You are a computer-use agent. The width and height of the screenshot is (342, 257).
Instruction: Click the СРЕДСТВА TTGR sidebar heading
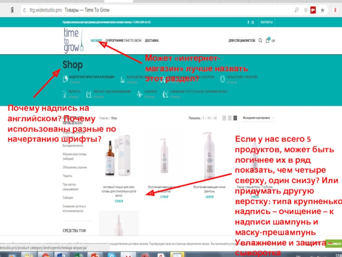point(74,231)
